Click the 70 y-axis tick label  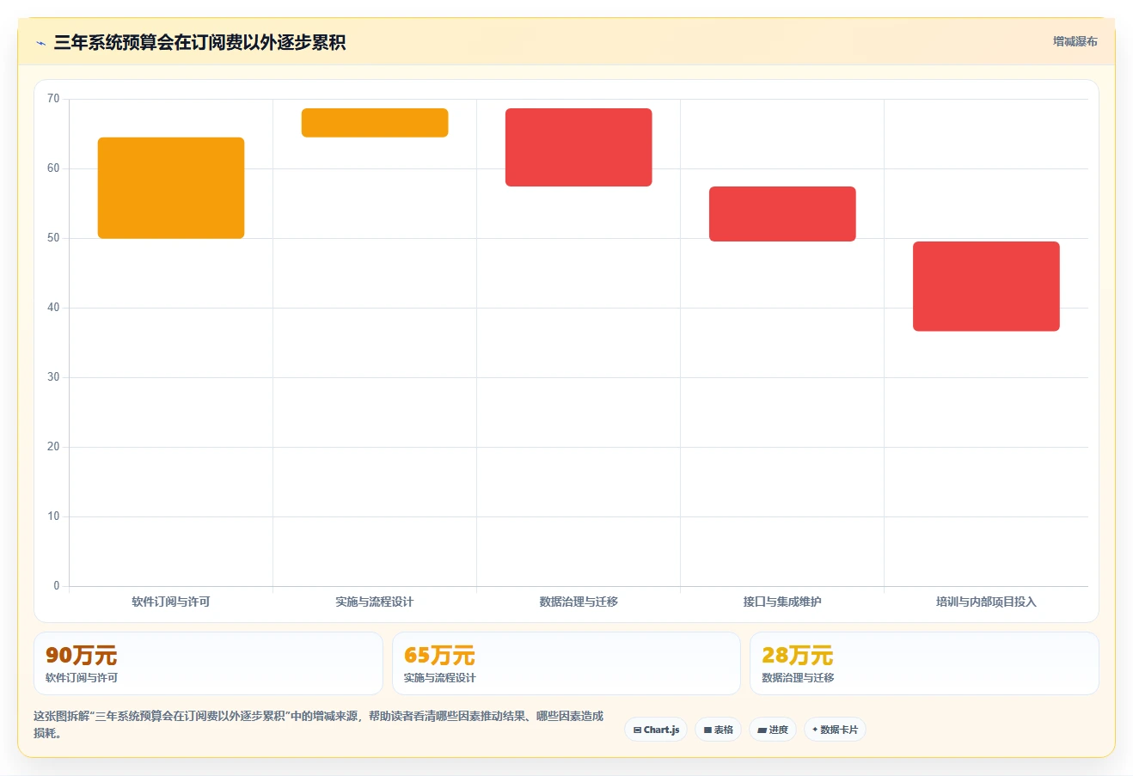coord(53,99)
